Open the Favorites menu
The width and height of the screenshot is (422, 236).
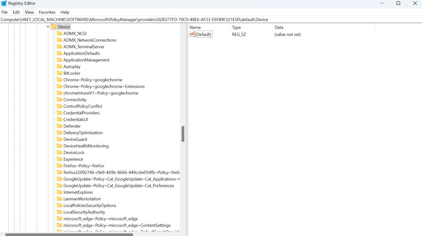click(x=47, y=12)
